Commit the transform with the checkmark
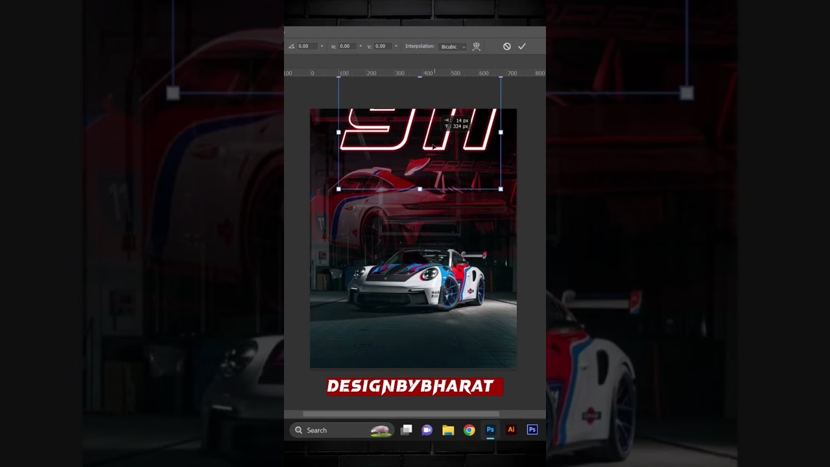 (522, 46)
